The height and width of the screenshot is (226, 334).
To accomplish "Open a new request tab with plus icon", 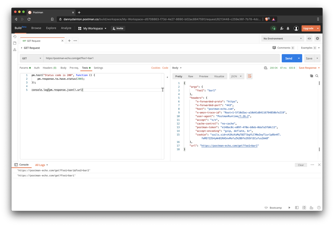I will click(69, 41).
